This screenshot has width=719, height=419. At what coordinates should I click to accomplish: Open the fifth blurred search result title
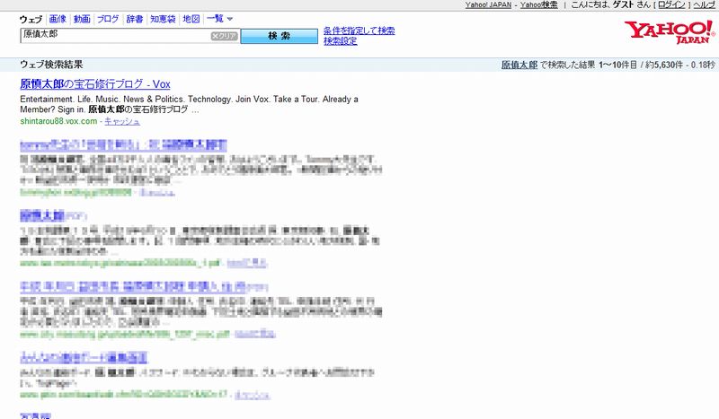[x=84, y=357]
